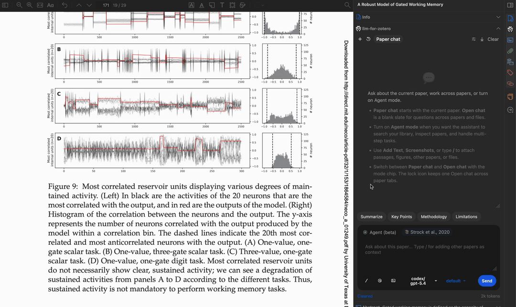516x307 pixels.
Task: Open the Attachments pane paperclip icon
Action: click(510, 51)
